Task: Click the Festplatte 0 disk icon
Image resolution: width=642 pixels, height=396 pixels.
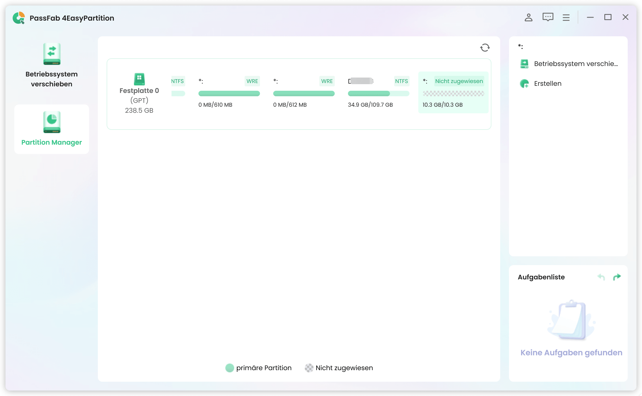Action: 139,79
